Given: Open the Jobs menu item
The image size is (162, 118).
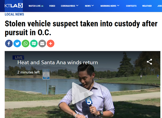Looking at the screenshot, I should [x=160, y=6].
